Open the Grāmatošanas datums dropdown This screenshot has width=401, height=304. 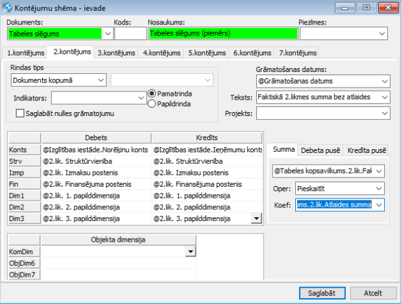[x=385, y=81]
